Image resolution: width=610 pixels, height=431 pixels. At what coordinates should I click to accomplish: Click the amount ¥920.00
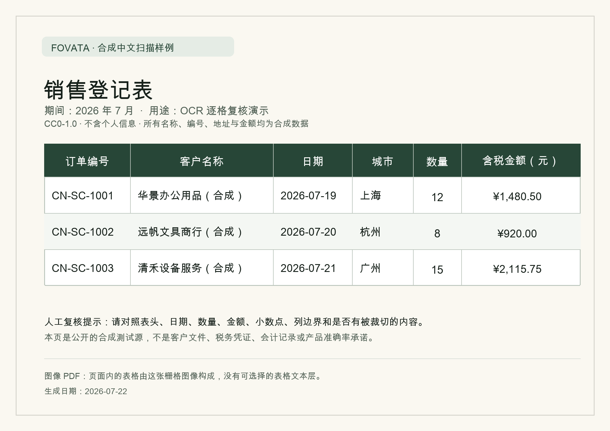point(517,234)
